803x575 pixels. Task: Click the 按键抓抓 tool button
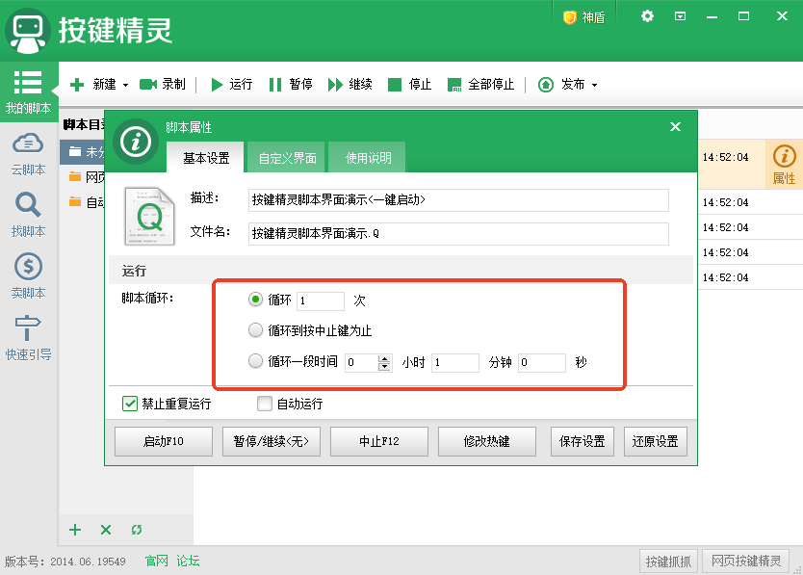click(668, 562)
